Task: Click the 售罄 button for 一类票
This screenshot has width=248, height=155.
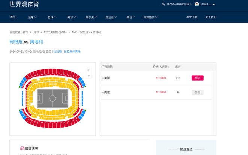Action: tap(198, 92)
